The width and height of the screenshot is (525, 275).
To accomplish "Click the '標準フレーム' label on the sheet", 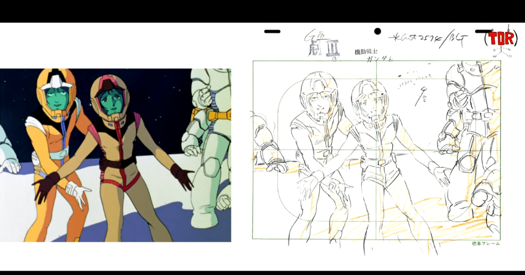I will point(486,244).
